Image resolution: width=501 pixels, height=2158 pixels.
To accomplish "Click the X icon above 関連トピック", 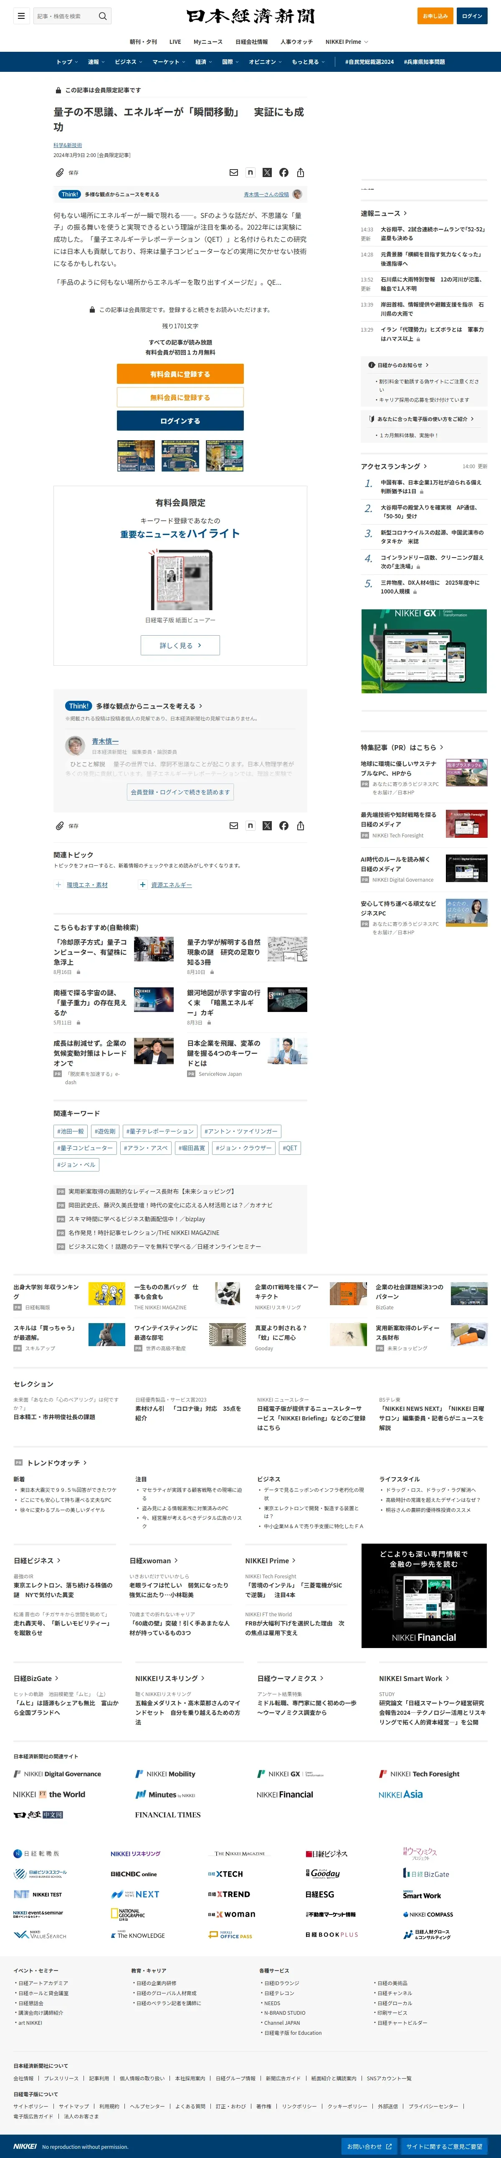I will pyautogui.click(x=267, y=825).
